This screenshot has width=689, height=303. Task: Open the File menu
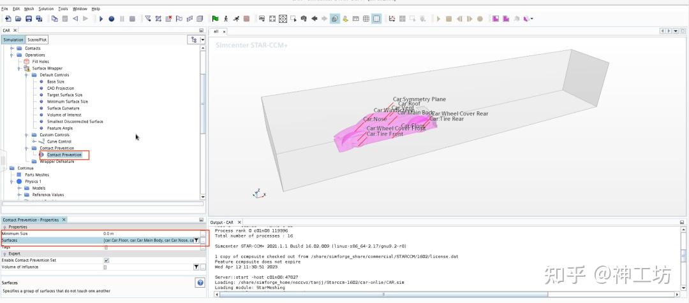coord(4,9)
